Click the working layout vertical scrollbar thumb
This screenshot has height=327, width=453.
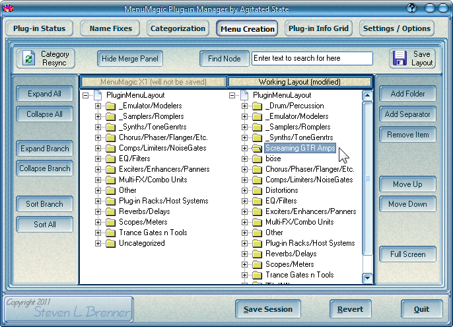[367, 178]
